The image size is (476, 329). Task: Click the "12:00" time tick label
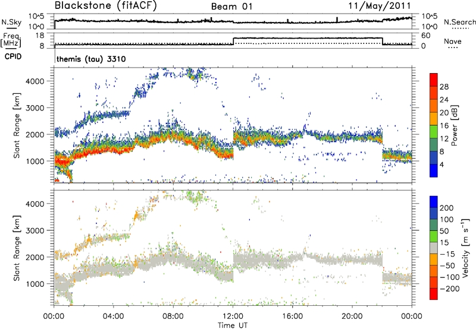point(233,317)
